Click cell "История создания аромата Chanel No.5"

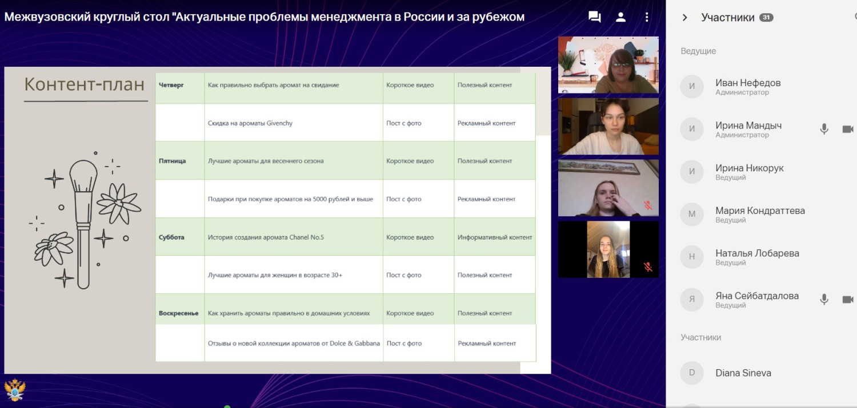(294, 237)
